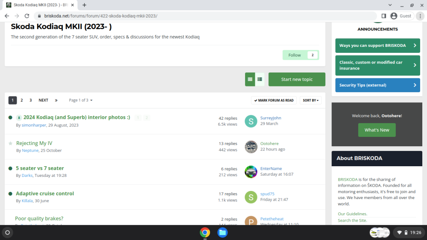The image size is (427, 240).
Task: Go back using browser back arrow
Action: (7, 16)
